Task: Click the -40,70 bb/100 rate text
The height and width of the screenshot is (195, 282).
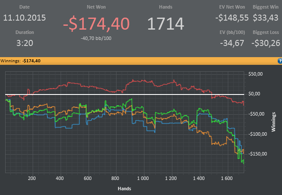Action: coord(96,38)
